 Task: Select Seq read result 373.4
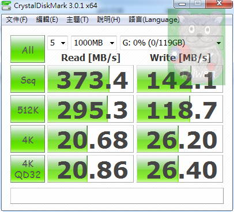(90, 79)
